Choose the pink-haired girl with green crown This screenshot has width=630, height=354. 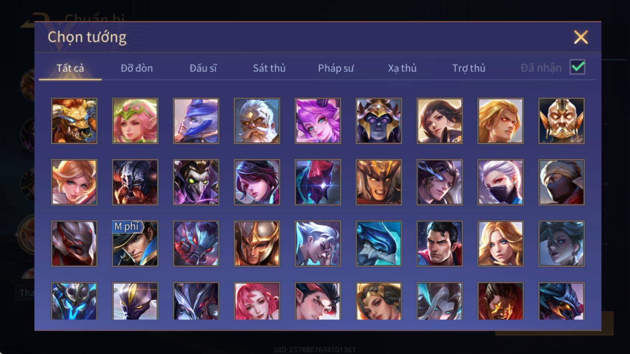coord(135,121)
